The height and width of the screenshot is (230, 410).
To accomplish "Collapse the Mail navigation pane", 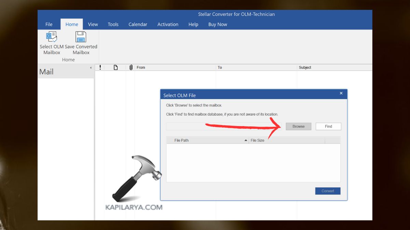I will pos(91,67).
